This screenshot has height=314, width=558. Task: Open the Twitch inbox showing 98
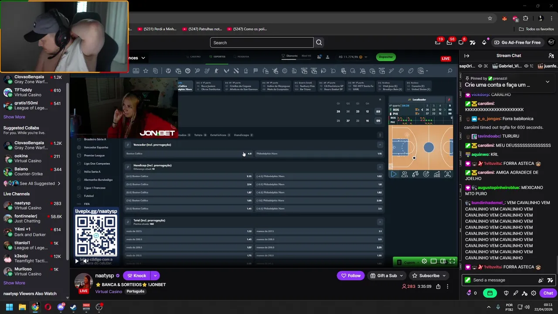tap(449, 42)
